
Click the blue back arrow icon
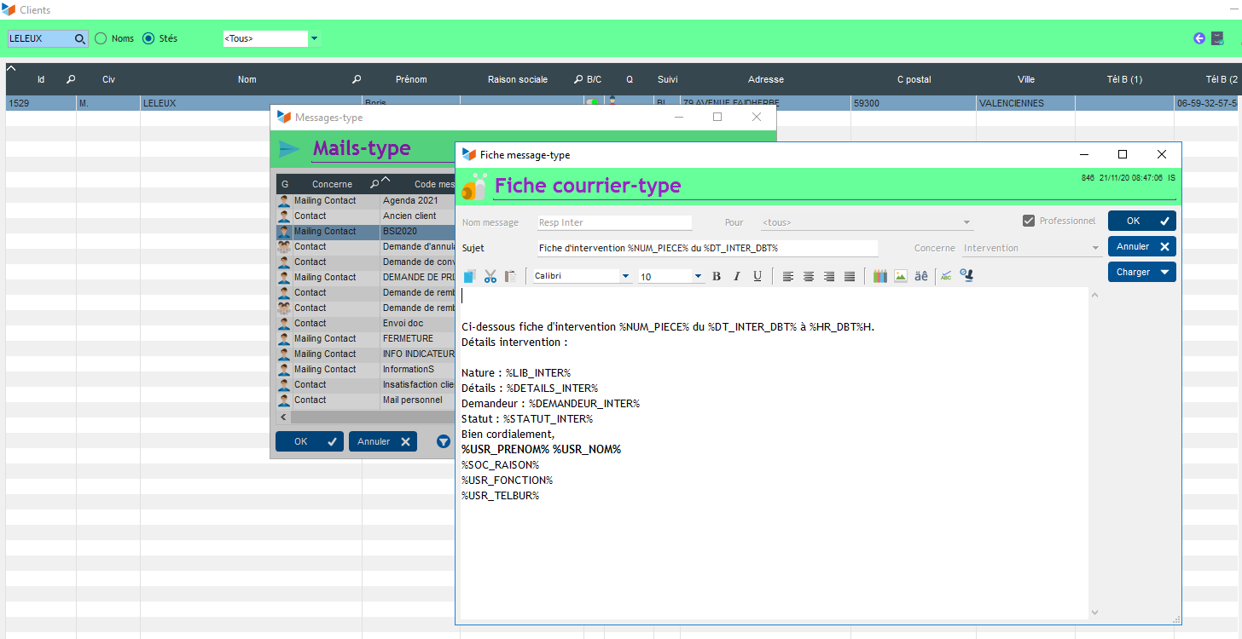click(1199, 38)
